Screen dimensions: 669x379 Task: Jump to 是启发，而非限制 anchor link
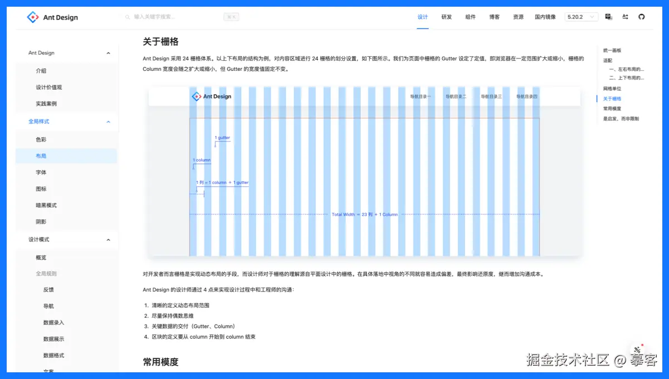[x=621, y=119]
